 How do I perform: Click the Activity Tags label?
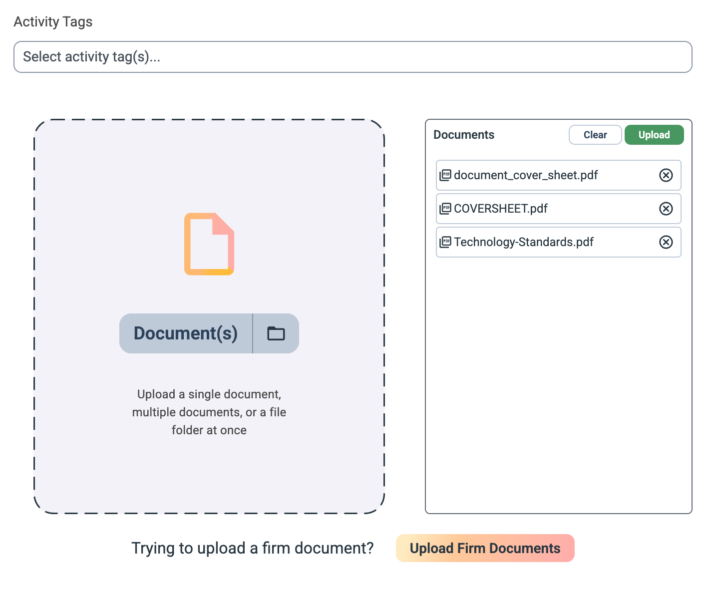pyautogui.click(x=53, y=22)
